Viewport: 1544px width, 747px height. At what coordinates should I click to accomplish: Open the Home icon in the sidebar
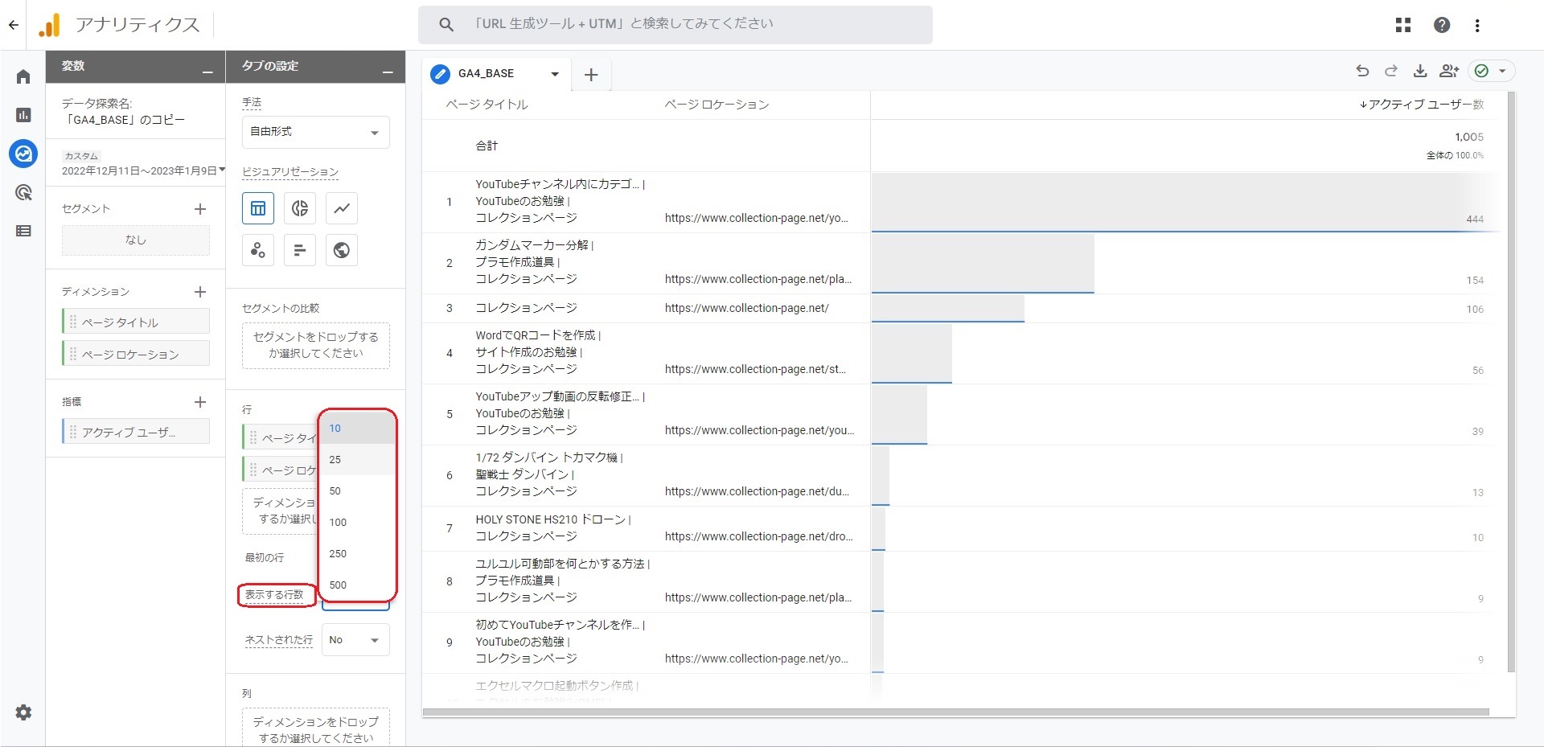click(x=23, y=76)
